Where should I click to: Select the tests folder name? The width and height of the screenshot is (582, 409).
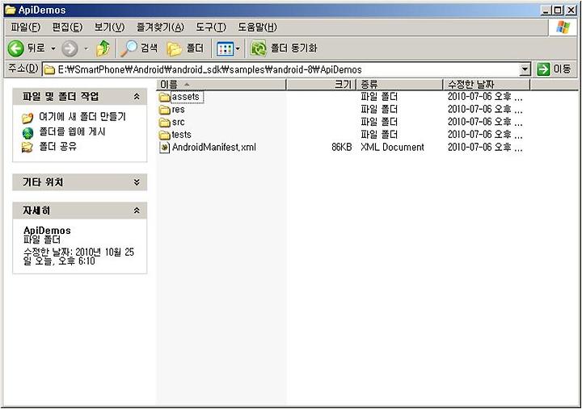(182, 135)
